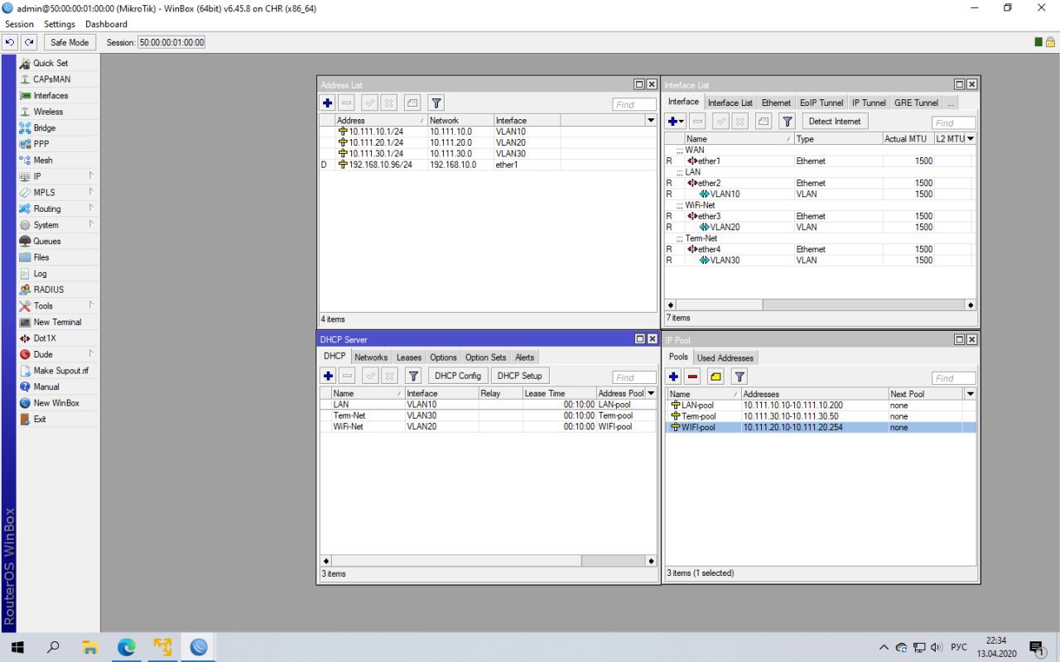Open Log from sidebar
The height and width of the screenshot is (662, 1060).
[40, 274]
